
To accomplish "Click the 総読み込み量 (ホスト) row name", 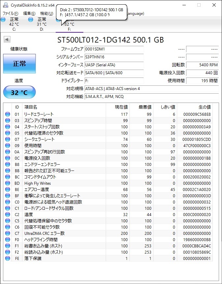I will click(x=43, y=252).
